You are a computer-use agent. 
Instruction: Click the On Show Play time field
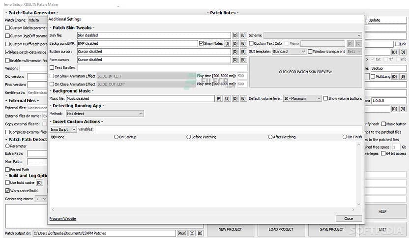[x=242, y=76]
